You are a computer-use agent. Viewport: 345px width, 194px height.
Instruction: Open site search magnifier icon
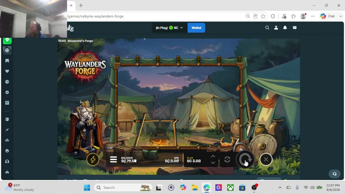click(267, 27)
